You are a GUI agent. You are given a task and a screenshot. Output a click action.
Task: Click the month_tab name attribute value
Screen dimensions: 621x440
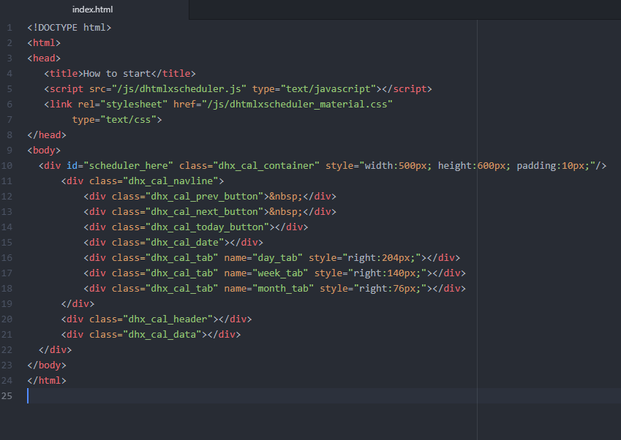point(283,289)
